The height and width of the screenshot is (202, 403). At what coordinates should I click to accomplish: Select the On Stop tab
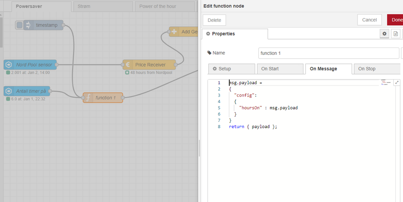[376, 69]
